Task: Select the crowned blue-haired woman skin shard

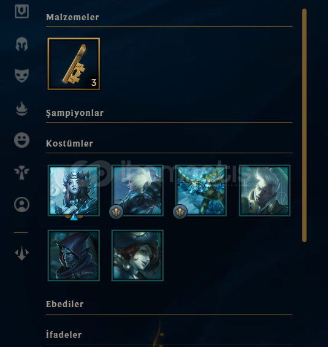Action: point(74,190)
